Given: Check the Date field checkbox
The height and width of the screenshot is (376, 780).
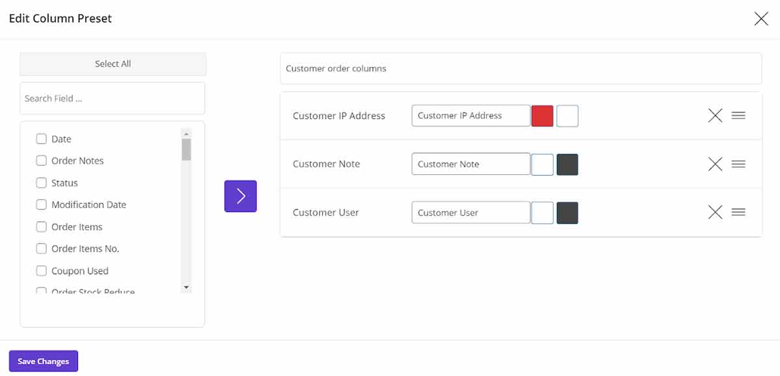Looking at the screenshot, I should click(41, 139).
